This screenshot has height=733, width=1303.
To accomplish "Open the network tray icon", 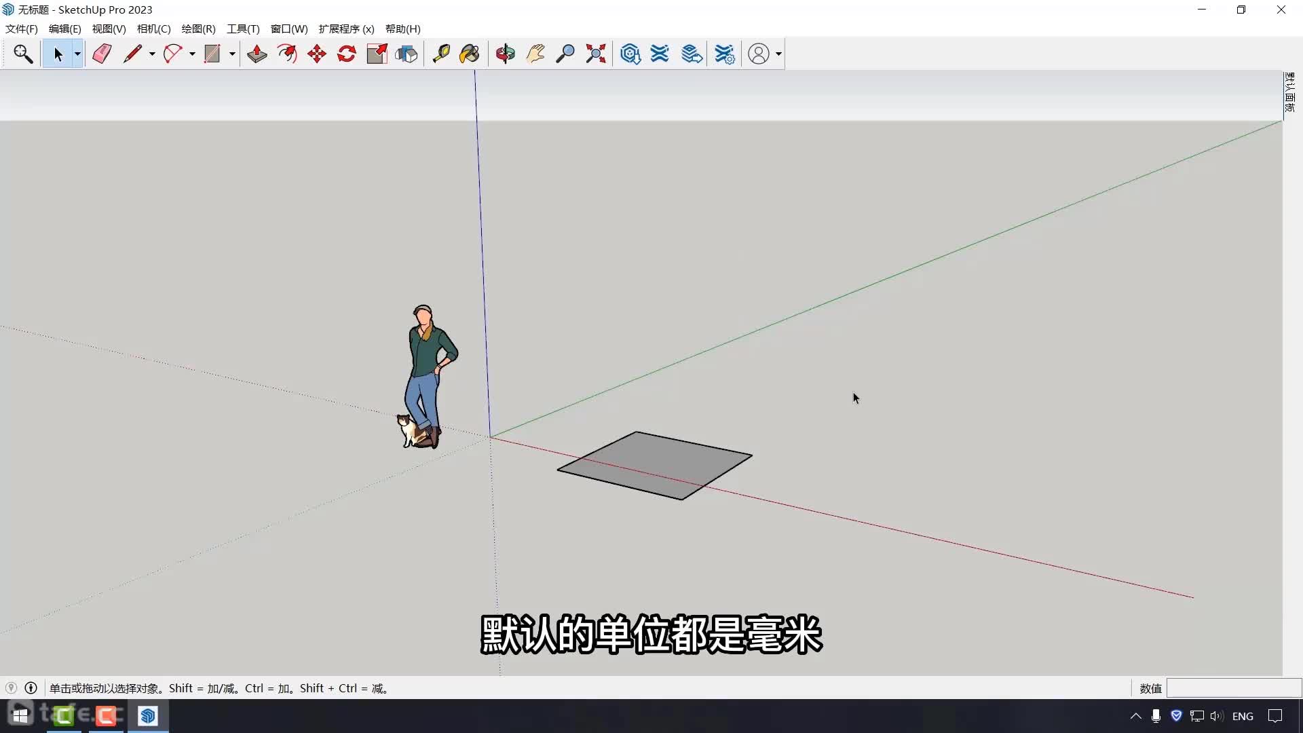I will 1196,716.
